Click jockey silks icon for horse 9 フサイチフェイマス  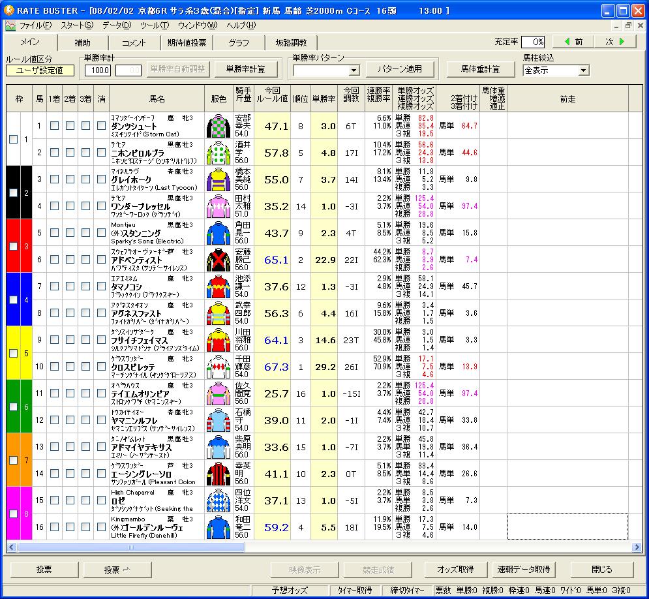click(219, 340)
